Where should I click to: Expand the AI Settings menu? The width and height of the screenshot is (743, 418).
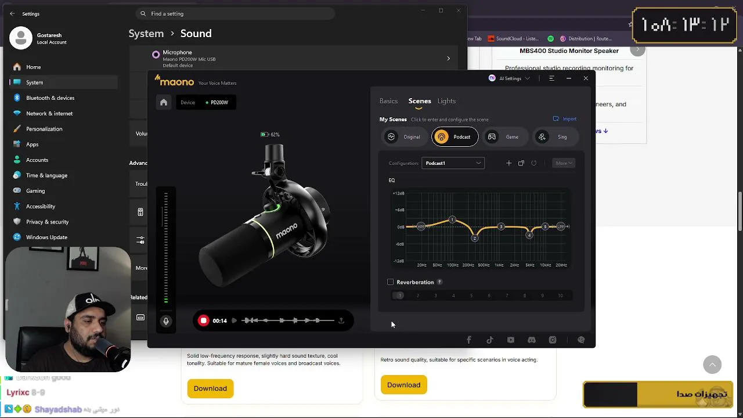[509, 78]
